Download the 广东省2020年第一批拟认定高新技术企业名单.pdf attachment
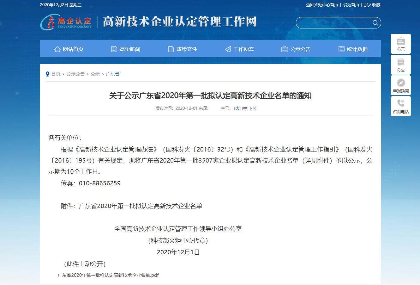 tap(108, 275)
